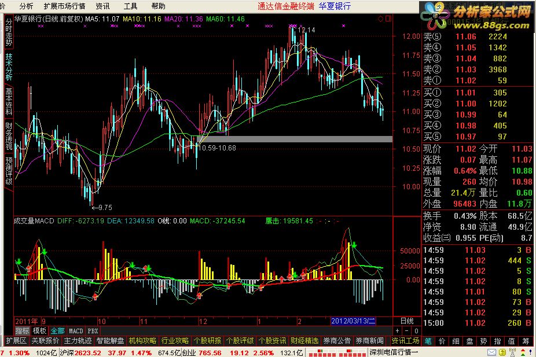
Task: Open the 分析 menu
Action: pyautogui.click(x=26, y=6)
